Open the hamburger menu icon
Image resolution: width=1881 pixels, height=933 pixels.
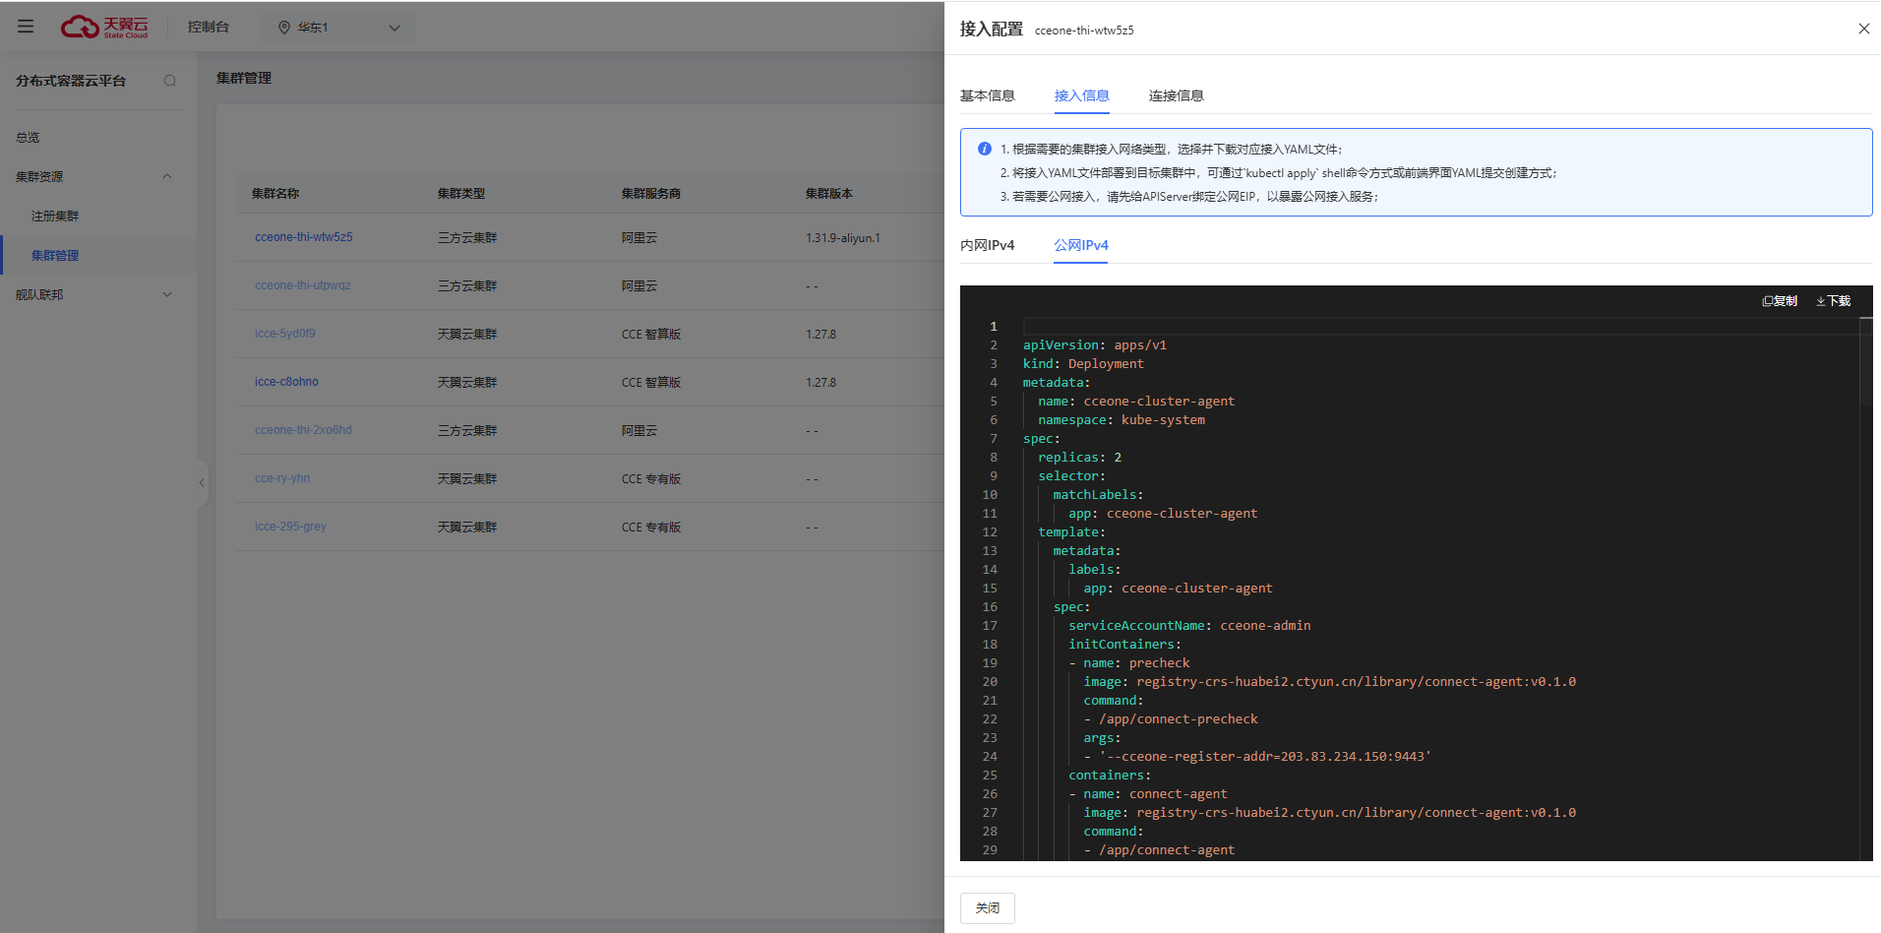26,27
